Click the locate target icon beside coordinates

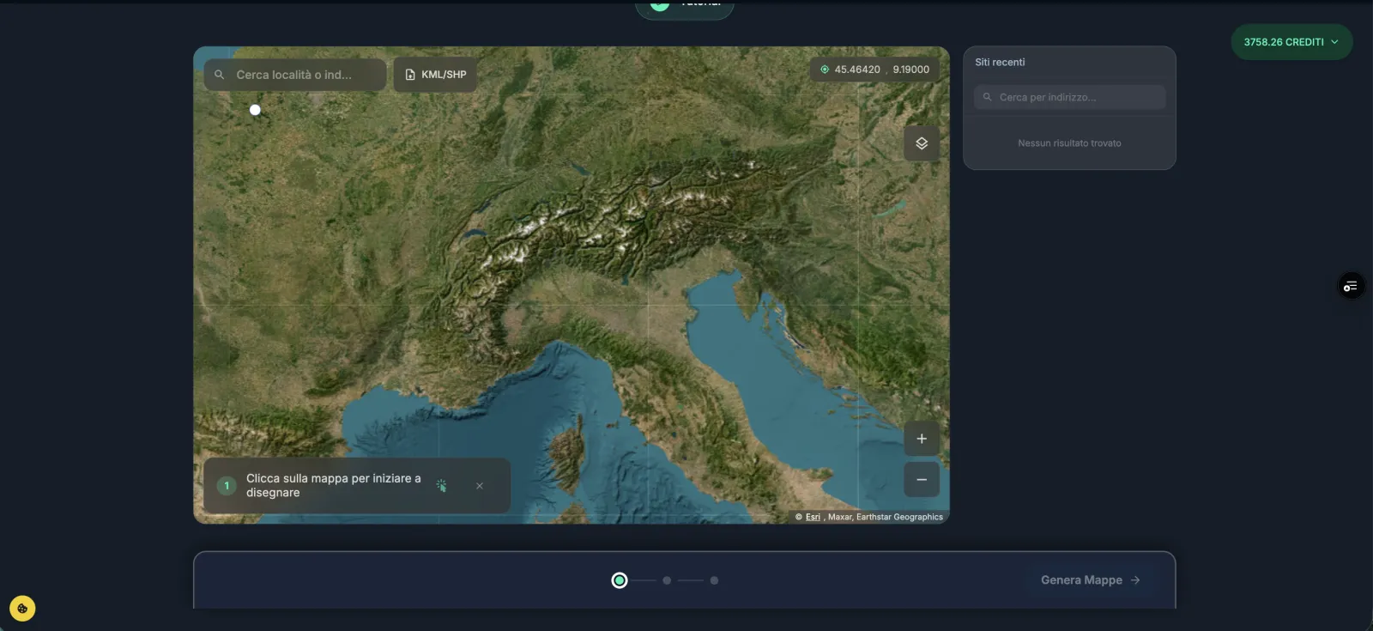pos(825,70)
